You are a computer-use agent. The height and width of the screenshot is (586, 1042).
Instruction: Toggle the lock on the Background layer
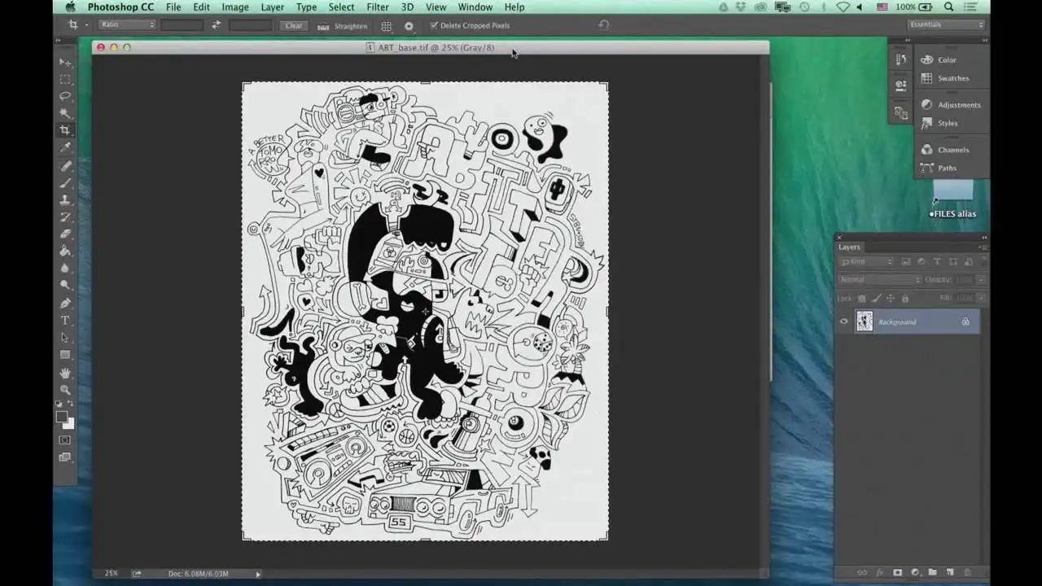tap(965, 321)
